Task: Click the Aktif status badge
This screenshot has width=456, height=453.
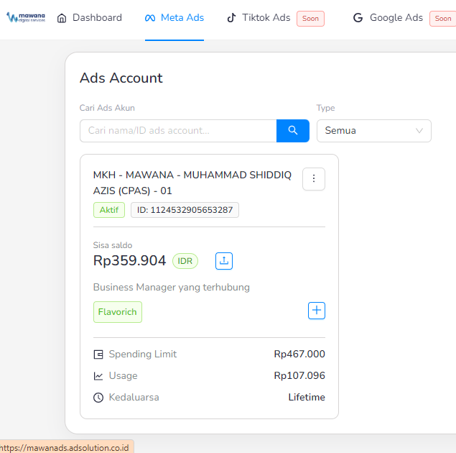Action: click(109, 210)
